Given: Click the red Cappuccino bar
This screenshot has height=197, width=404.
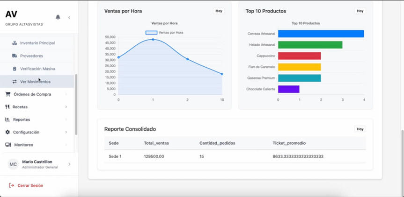Looking at the screenshot, I should pyautogui.click(x=300, y=56).
